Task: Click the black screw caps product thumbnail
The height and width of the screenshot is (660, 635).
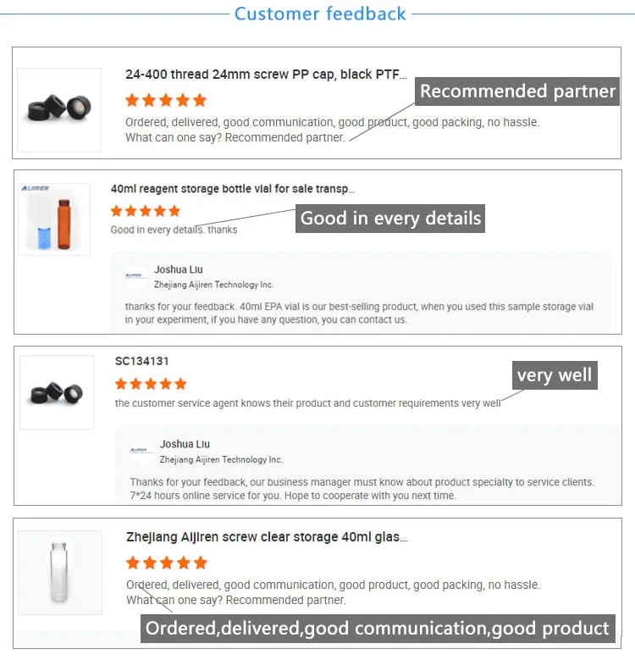Action: 58,108
